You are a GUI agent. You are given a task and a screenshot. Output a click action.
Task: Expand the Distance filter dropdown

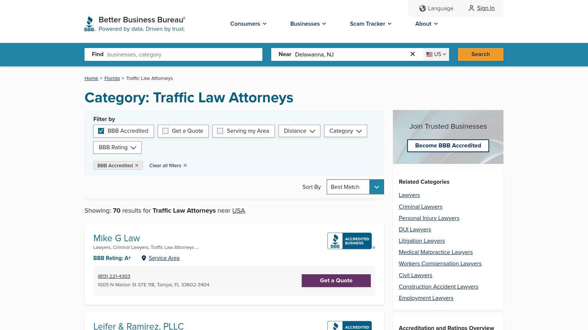(299, 131)
